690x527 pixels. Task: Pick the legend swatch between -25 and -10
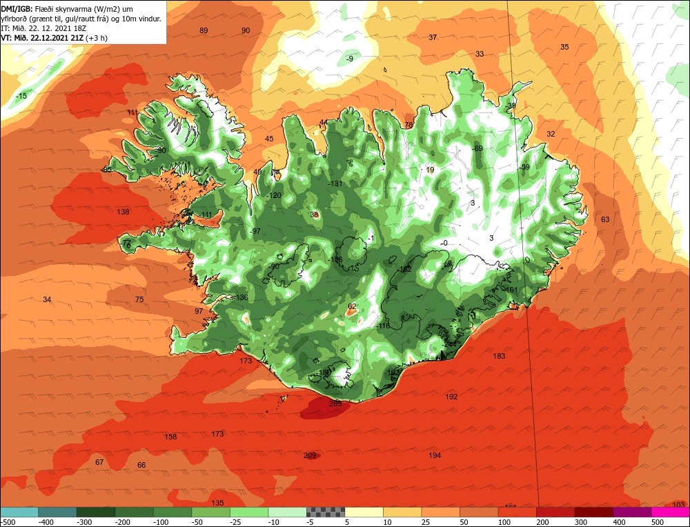pyautogui.click(x=248, y=512)
